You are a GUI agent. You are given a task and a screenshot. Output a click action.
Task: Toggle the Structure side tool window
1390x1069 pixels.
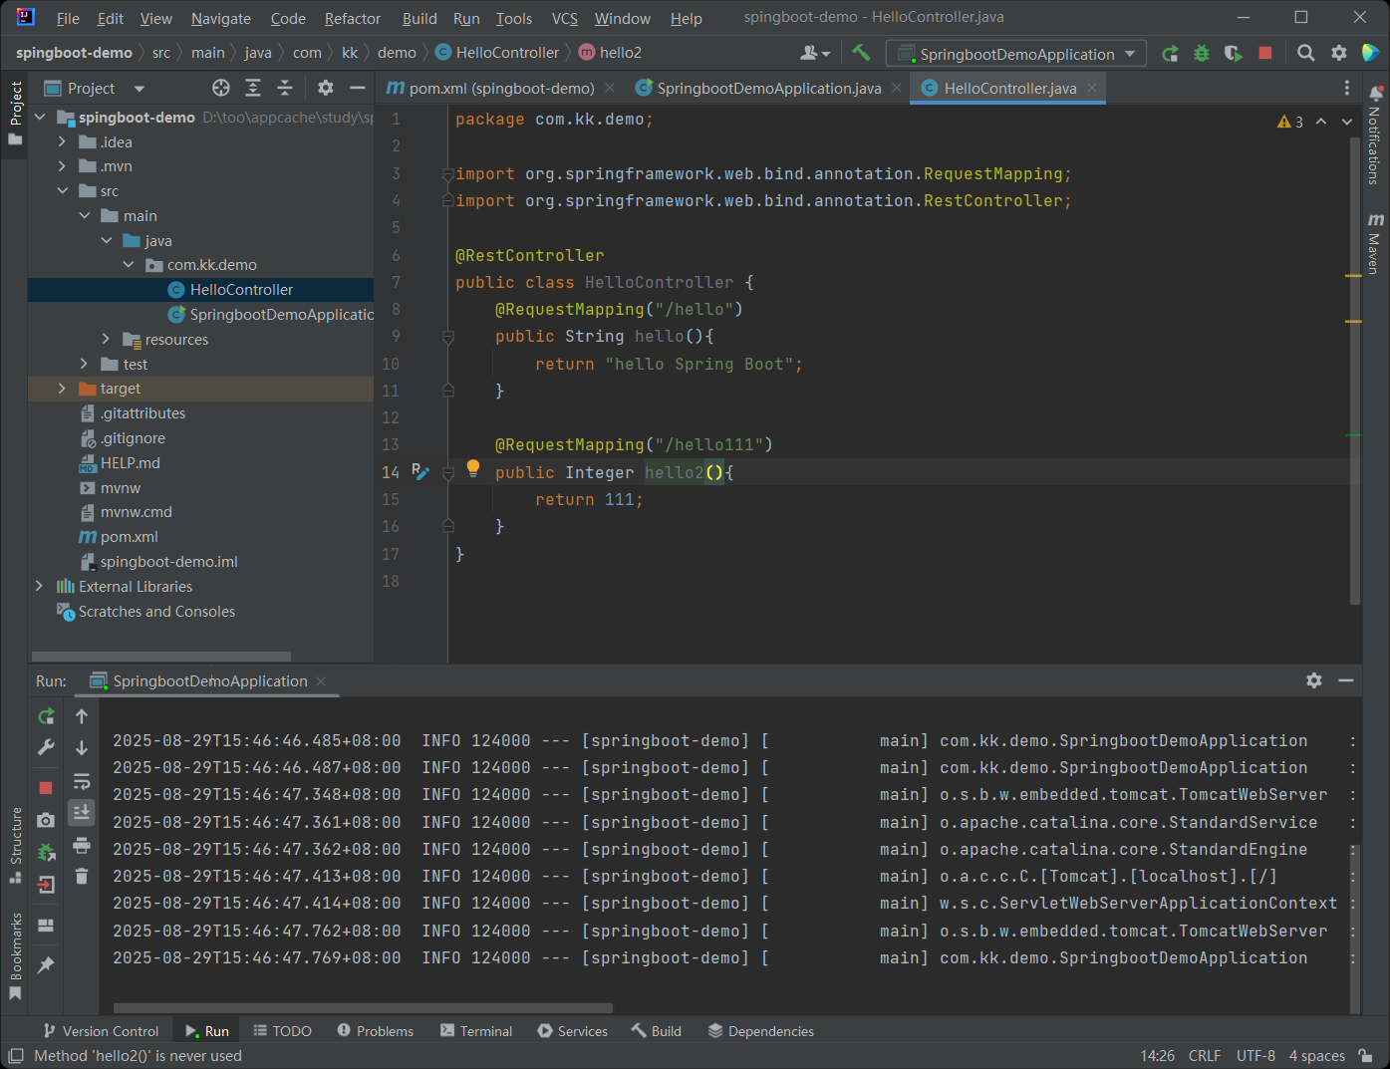tap(15, 844)
